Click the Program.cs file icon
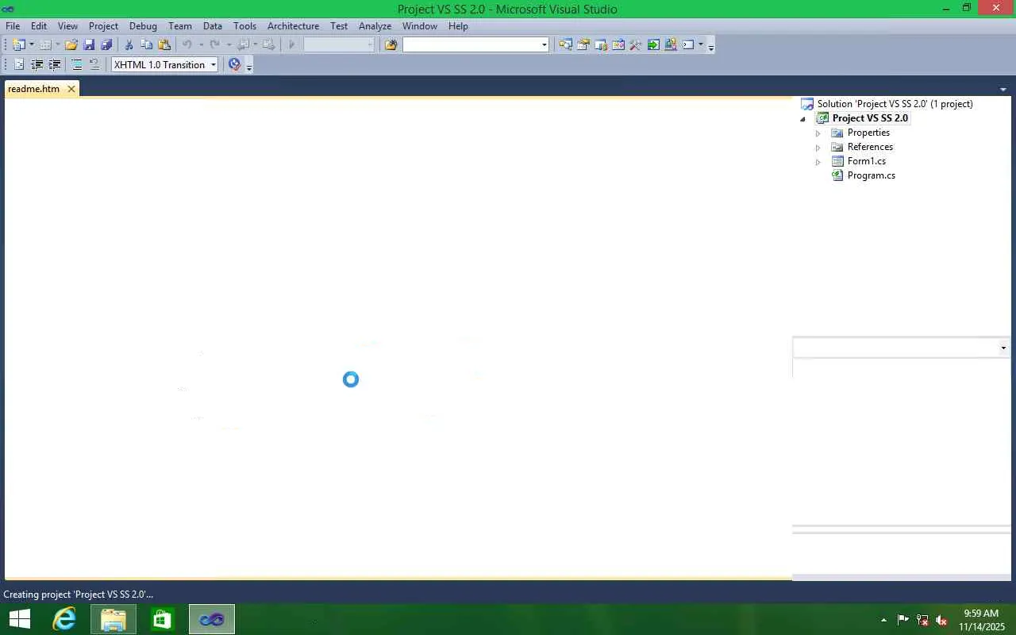The width and height of the screenshot is (1016, 635). pyautogui.click(x=837, y=175)
